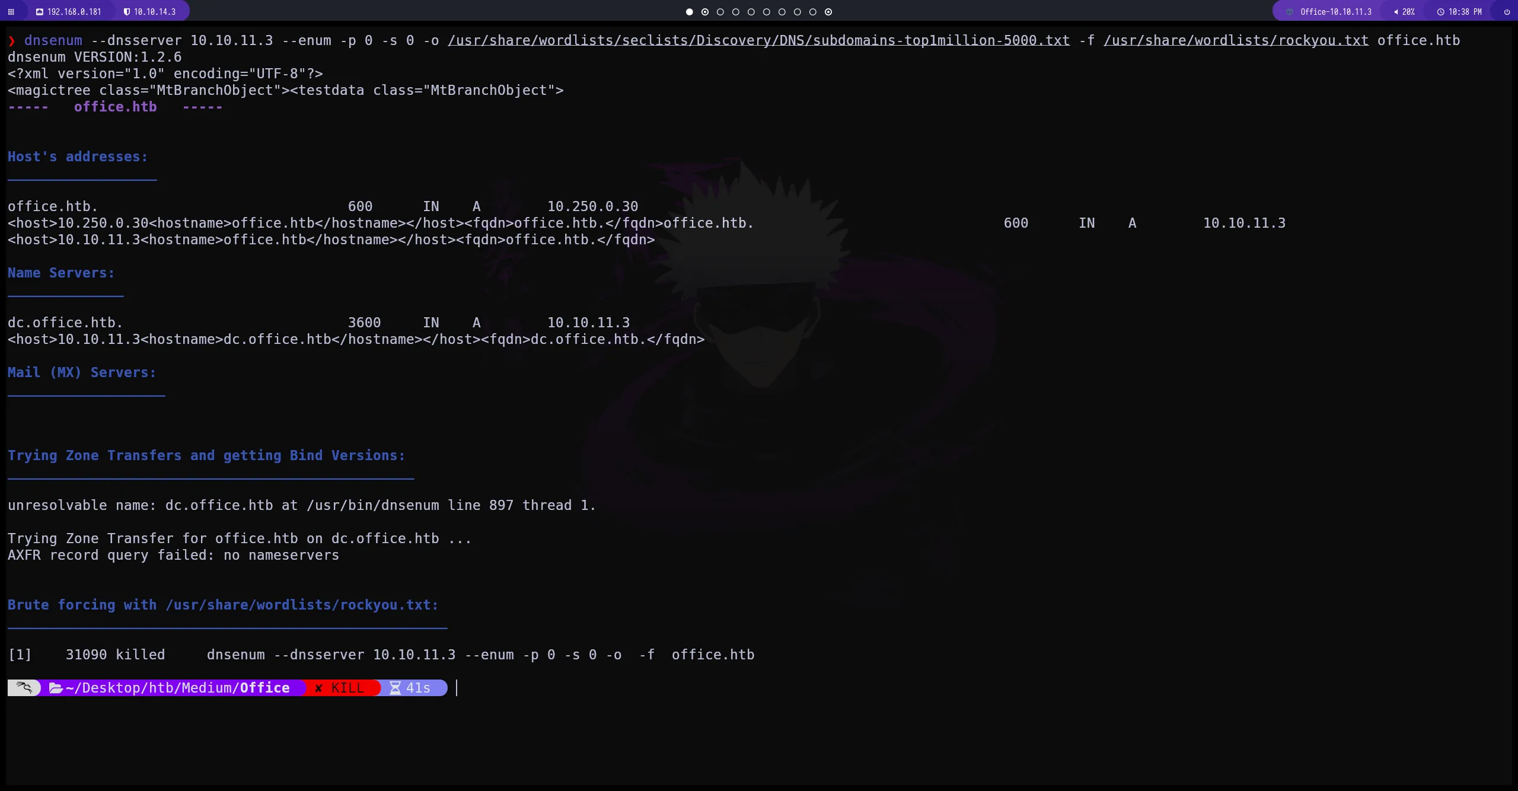Click the ethernet icon beside 192.168.0.181
Image resolution: width=1518 pixels, height=791 pixels.
tap(40, 12)
